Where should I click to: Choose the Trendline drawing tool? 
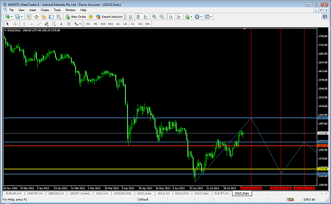[x=39, y=24]
